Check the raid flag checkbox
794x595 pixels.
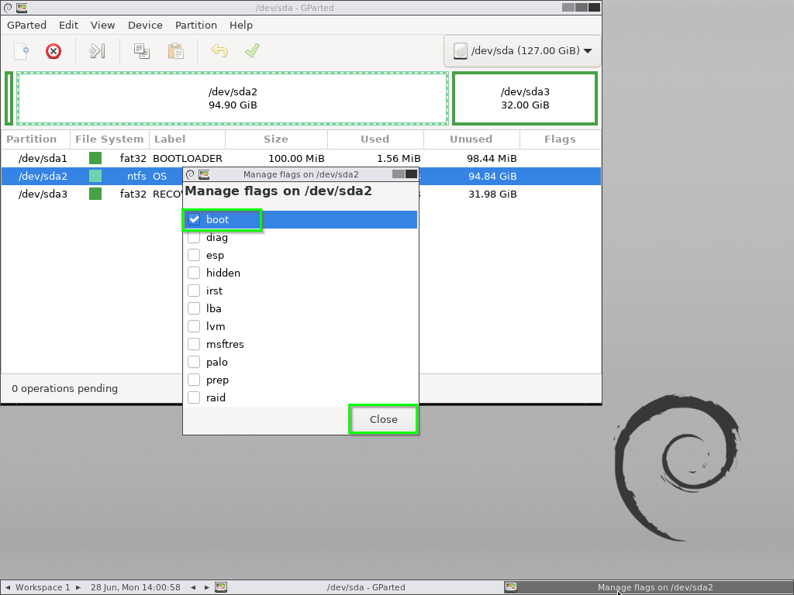(194, 397)
